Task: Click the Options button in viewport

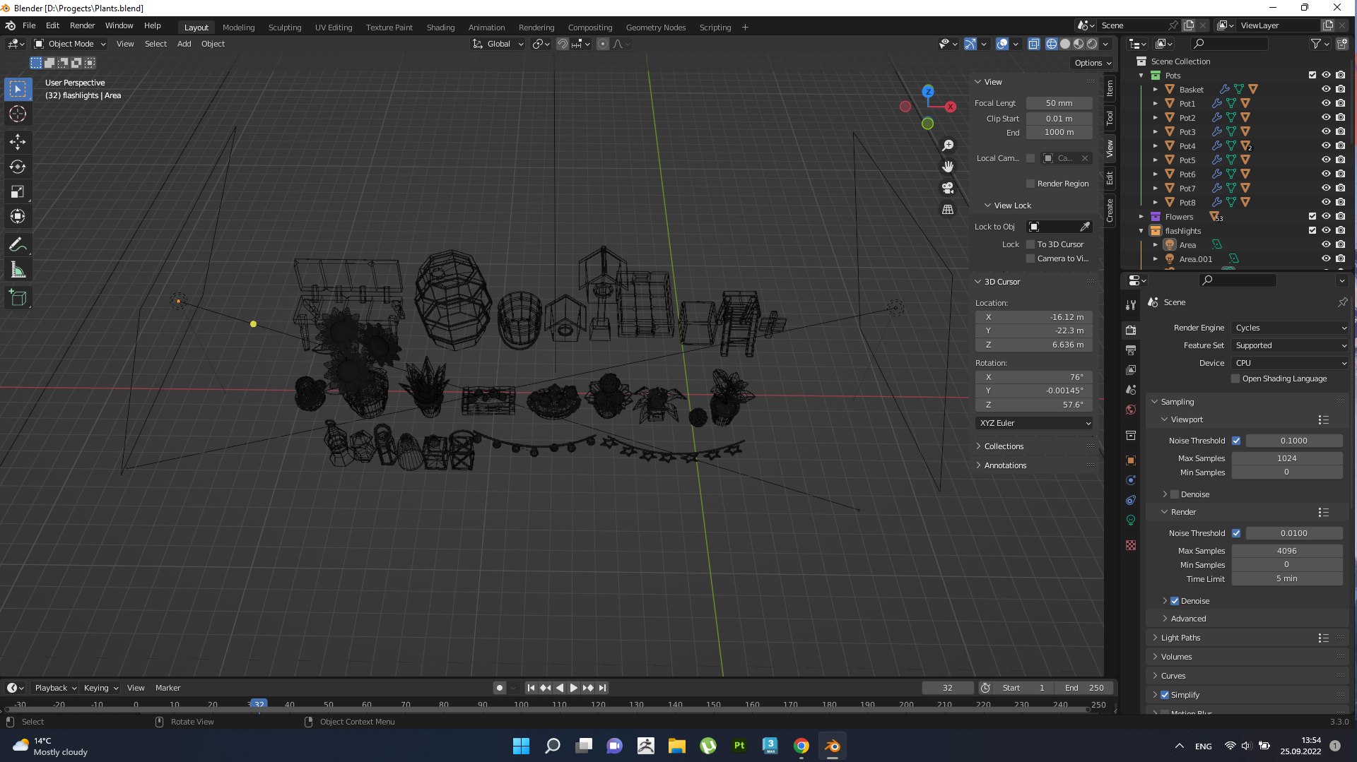Action: click(1093, 63)
